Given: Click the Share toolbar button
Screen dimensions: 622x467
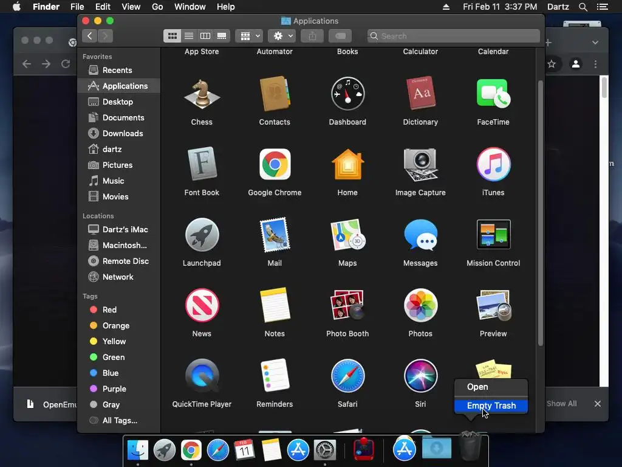Looking at the screenshot, I should [312, 36].
